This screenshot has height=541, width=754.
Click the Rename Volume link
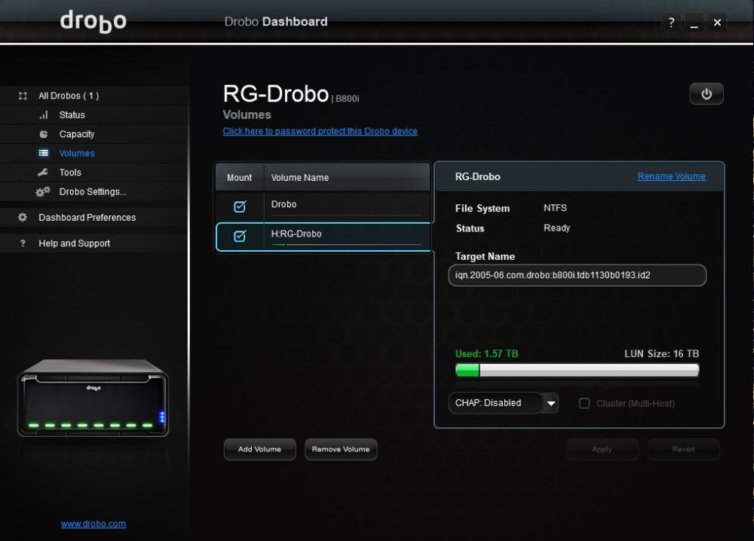point(671,176)
